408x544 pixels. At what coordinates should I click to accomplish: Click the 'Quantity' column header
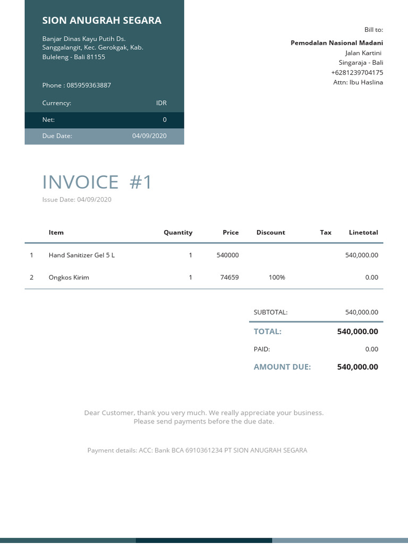pos(178,233)
